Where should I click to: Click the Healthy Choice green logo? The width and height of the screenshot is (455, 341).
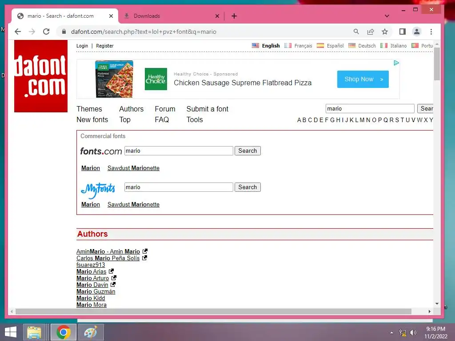coord(156,79)
